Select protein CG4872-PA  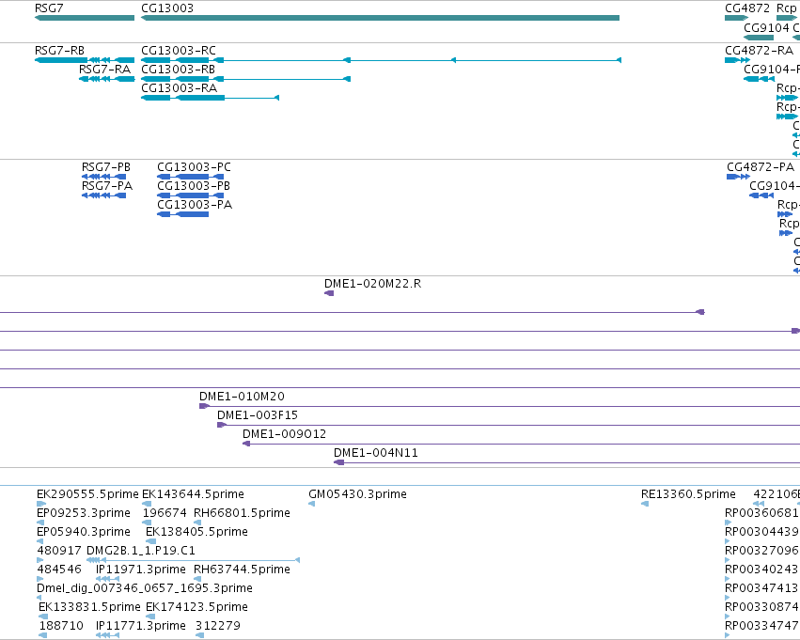click(x=738, y=177)
